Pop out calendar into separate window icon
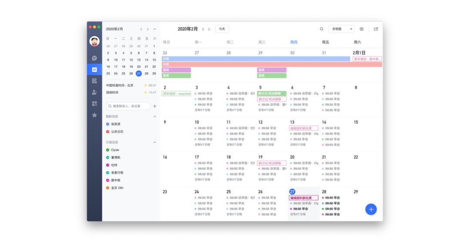 pyautogui.click(x=376, y=29)
